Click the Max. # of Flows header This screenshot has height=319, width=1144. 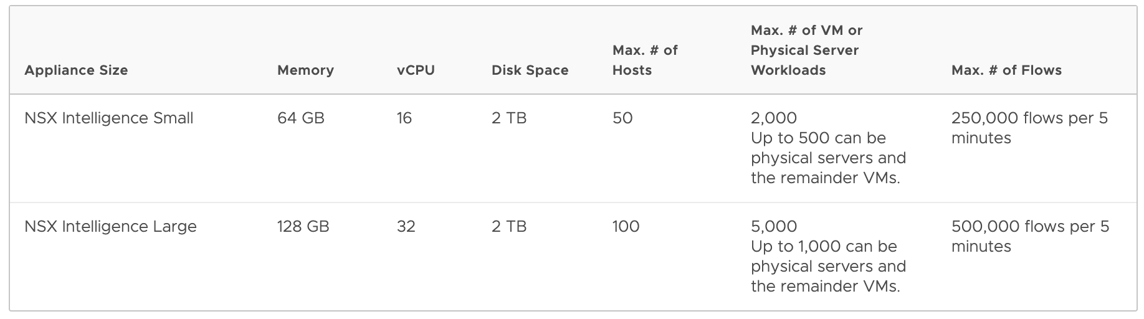(x=1006, y=70)
